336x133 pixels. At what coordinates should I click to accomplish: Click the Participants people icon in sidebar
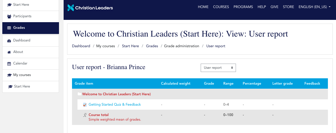coord(9,16)
